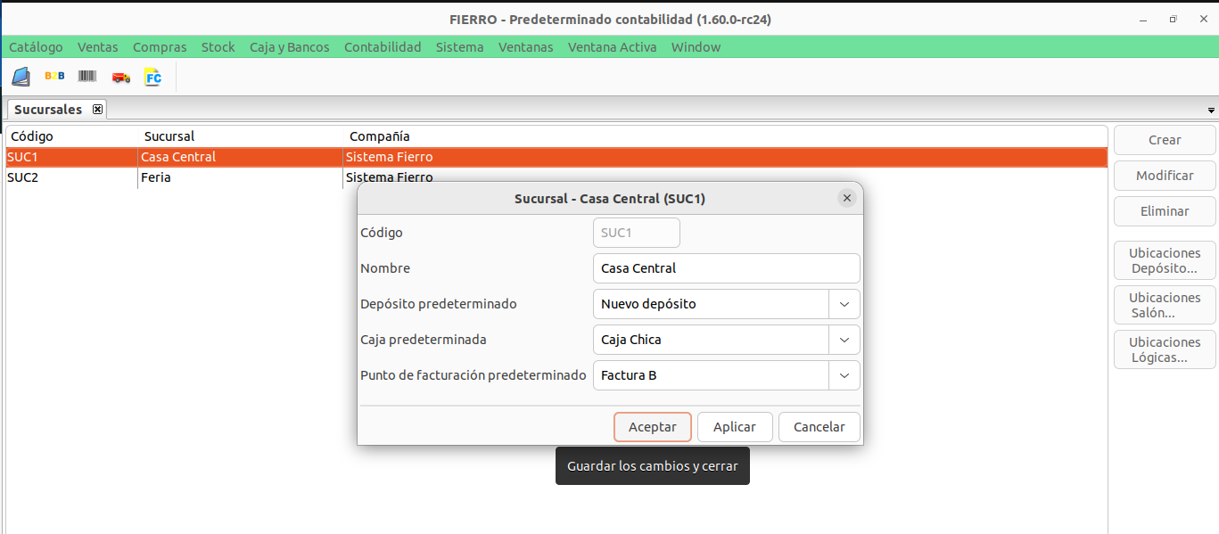The height and width of the screenshot is (534, 1219).
Task: Close the Sucursal dialog with the X button
Action: (x=846, y=199)
